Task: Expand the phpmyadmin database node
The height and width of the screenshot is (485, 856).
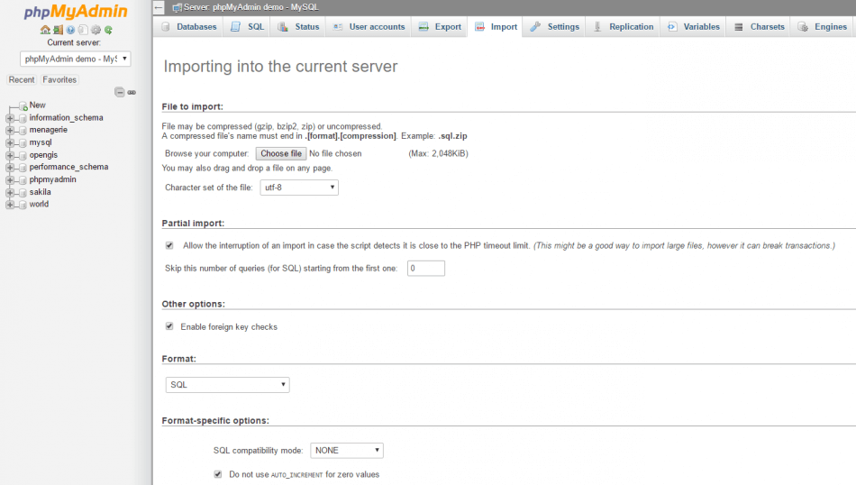Action: [x=10, y=180]
